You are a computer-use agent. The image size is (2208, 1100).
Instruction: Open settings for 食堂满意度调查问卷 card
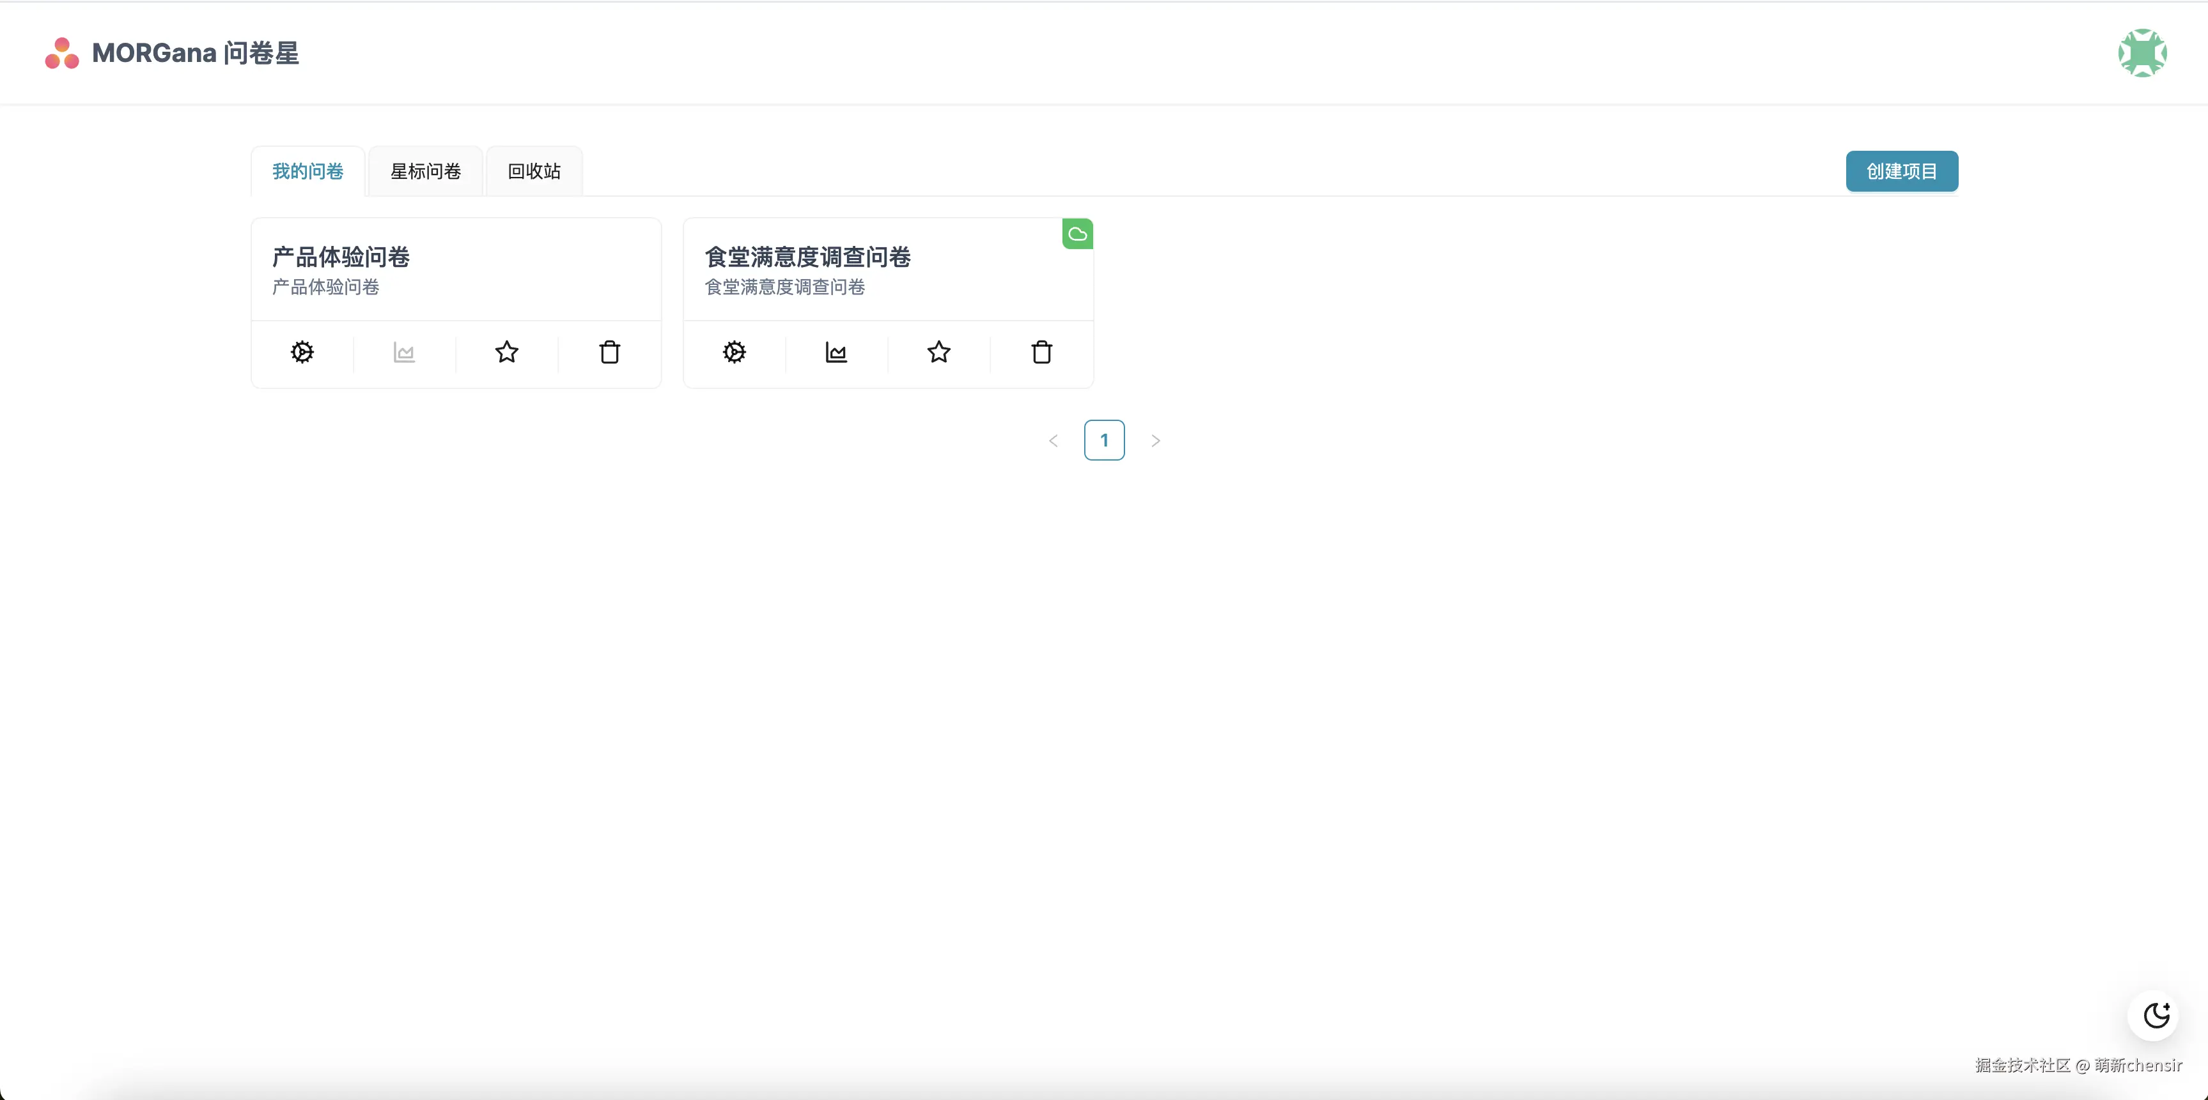(x=734, y=352)
